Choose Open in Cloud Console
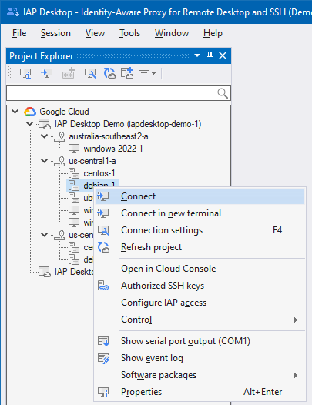This screenshot has width=312, height=405. (200, 269)
